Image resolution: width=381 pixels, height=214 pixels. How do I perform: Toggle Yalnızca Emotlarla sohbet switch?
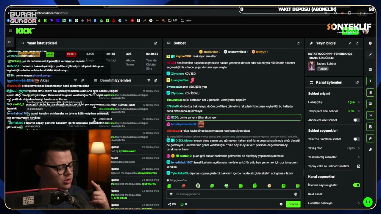[356, 139]
